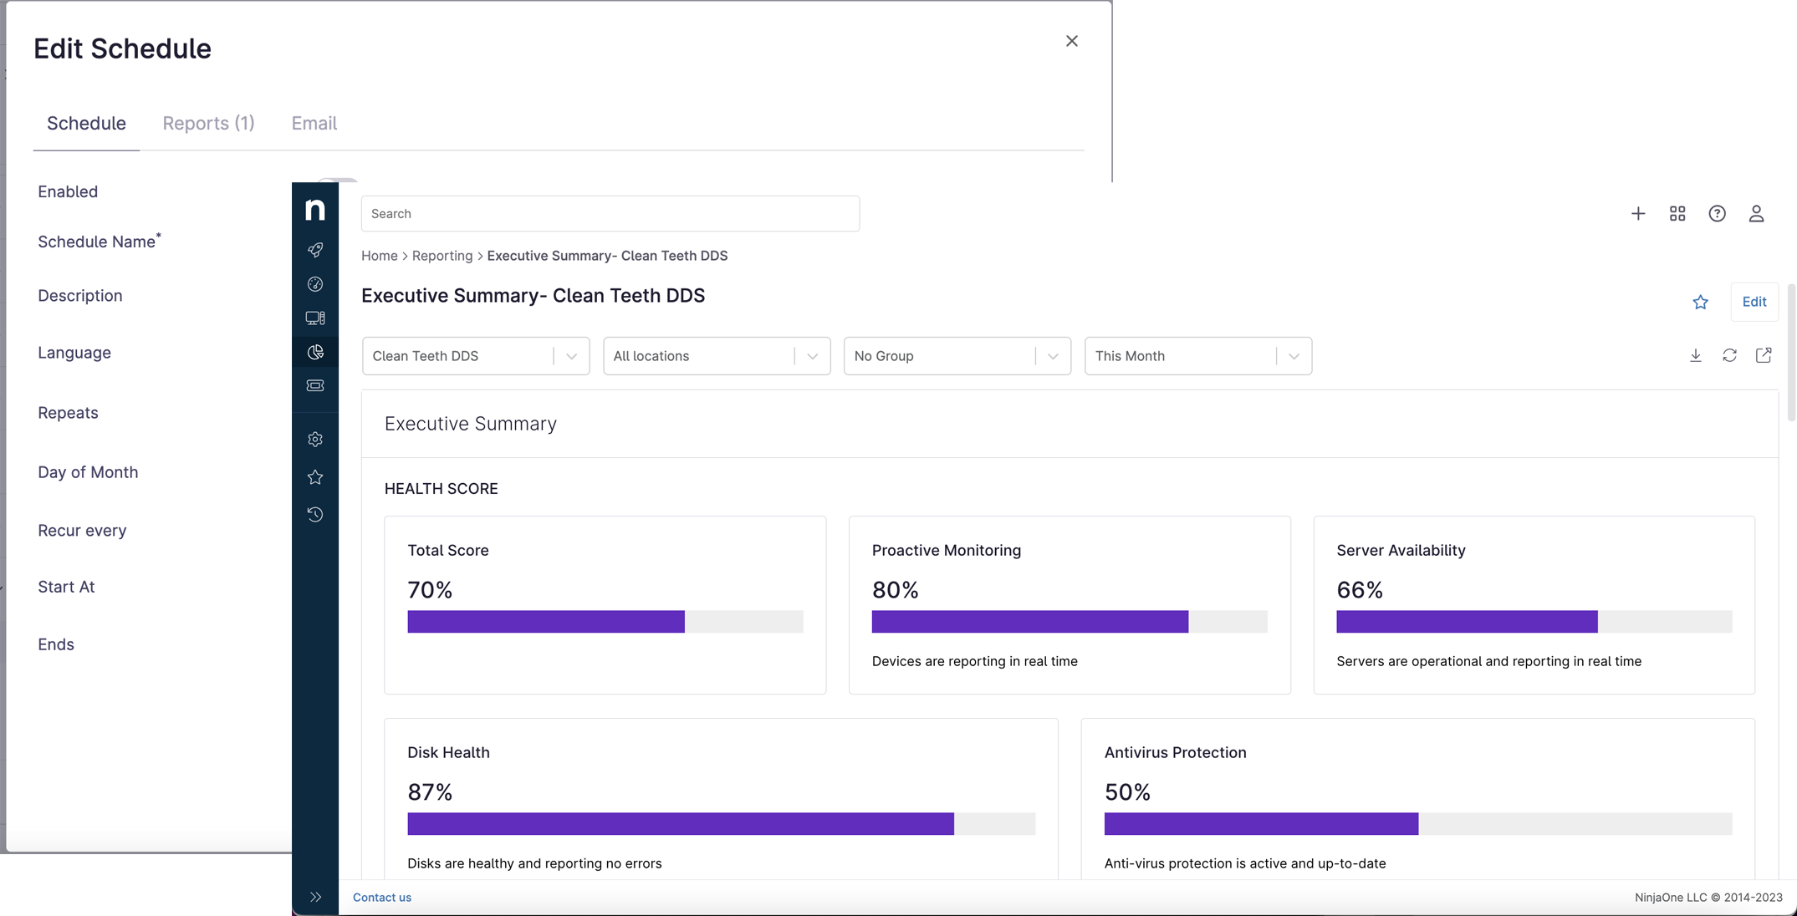Open the plus icon to create new item
This screenshot has height=916, width=1797.
(x=1638, y=213)
